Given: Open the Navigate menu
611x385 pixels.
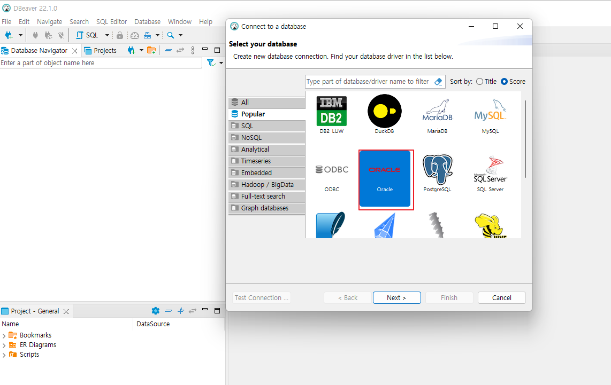Looking at the screenshot, I should (x=49, y=22).
